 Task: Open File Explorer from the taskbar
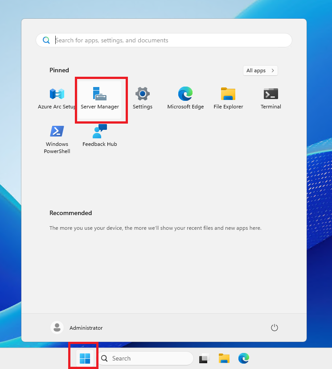tap(224, 358)
